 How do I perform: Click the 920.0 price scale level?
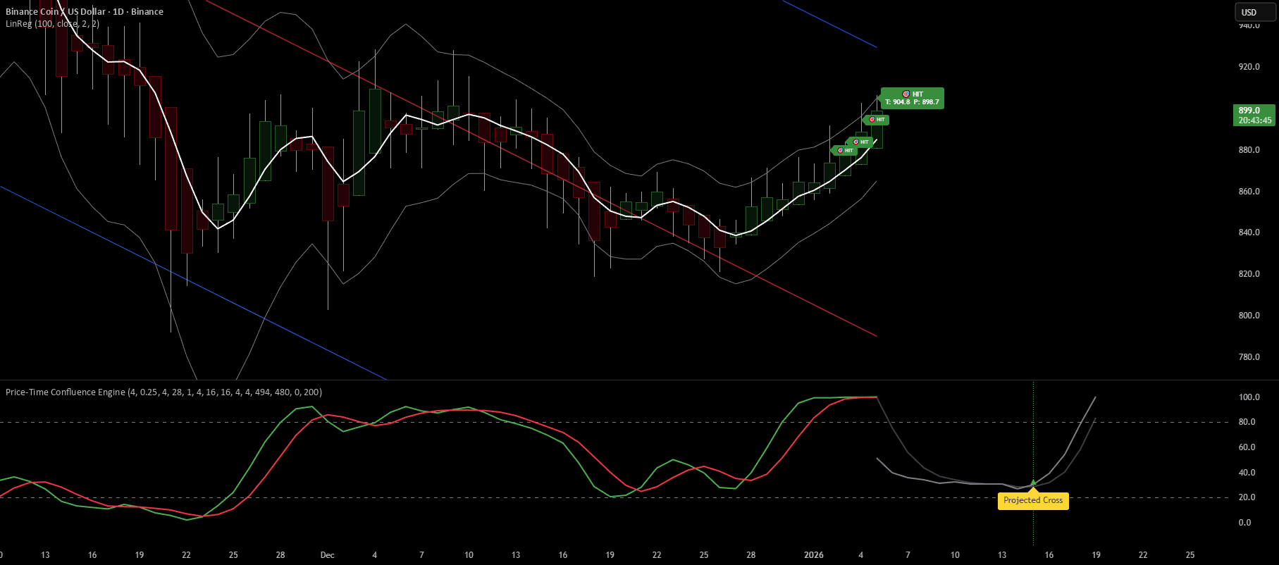pos(1249,67)
